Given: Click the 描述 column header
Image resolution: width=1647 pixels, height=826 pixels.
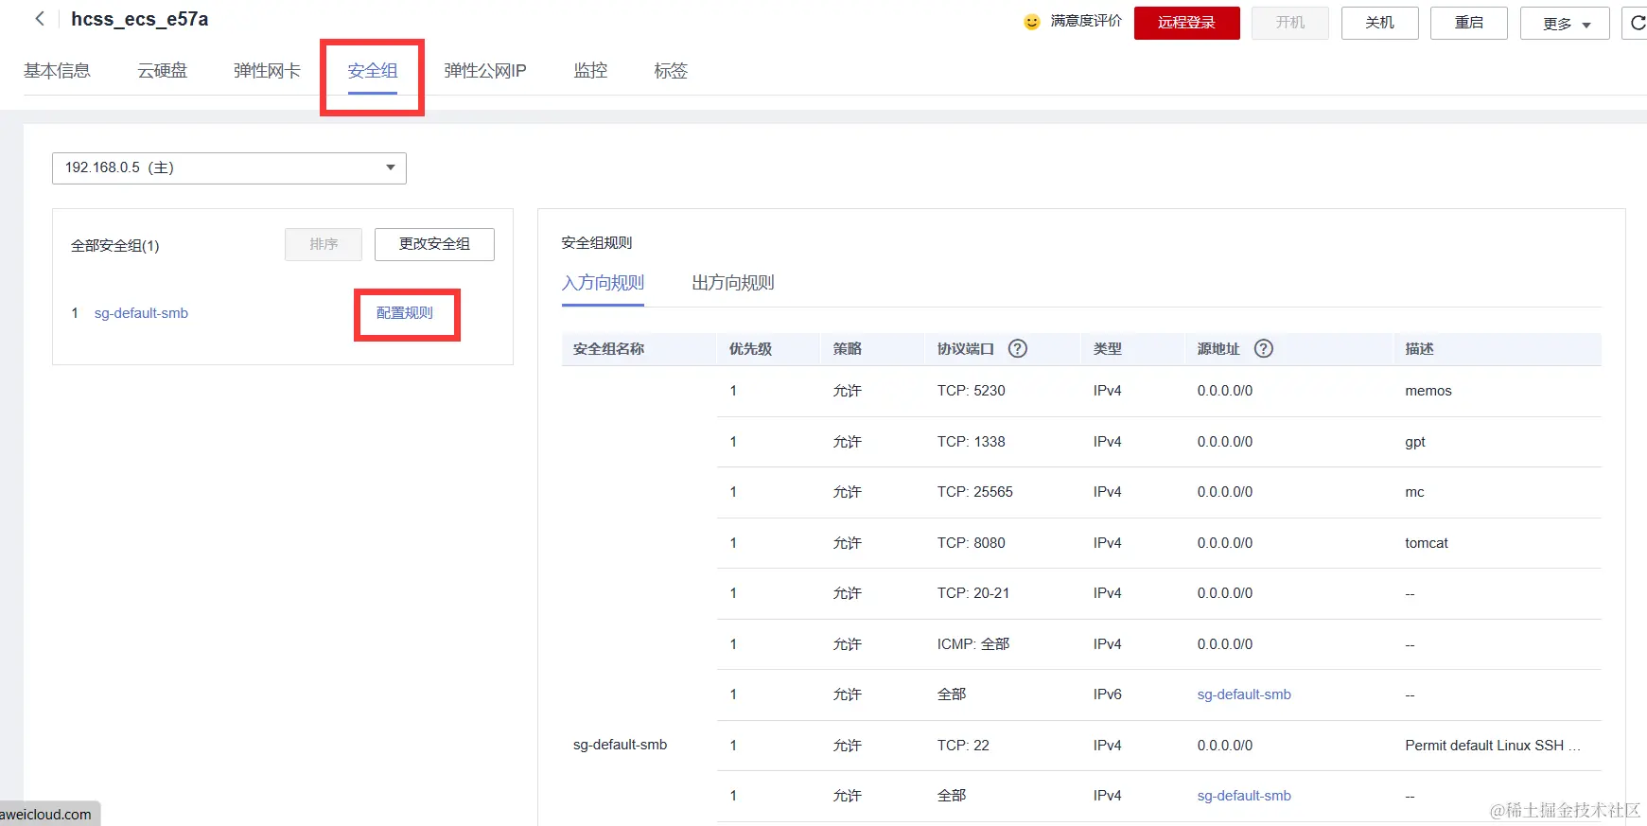Looking at the screenshot, I should 1420,349.
